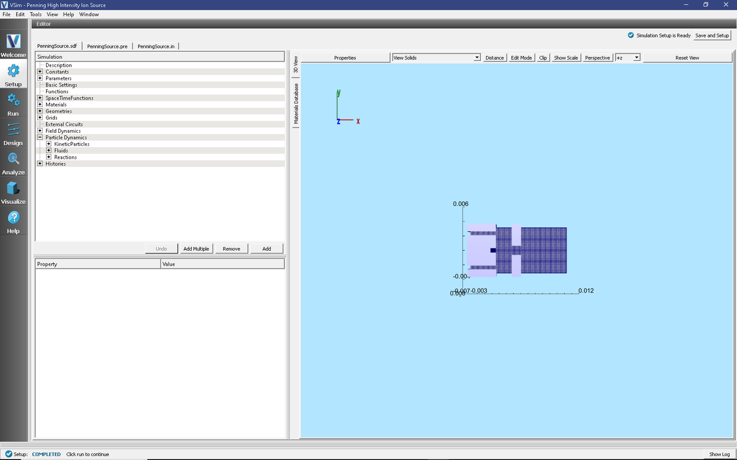Viewport: 737px width, 460px height.
Task: Click the Save and Setup button
Action: [x=712, y=35]
